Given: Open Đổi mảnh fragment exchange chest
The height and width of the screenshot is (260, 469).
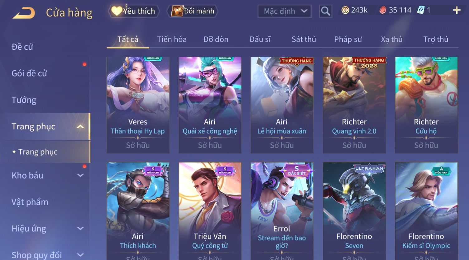Looking at the screenshot, I should [x=192, y=11].
